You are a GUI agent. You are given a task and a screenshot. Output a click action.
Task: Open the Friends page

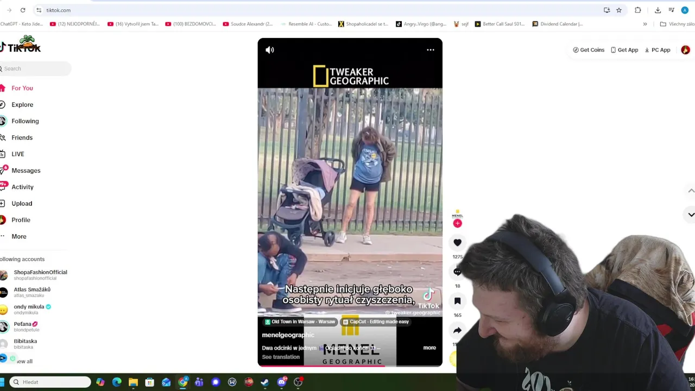point(17,137)
